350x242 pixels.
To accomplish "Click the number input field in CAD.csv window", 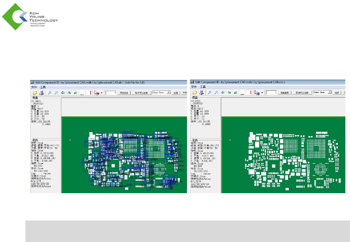I will 271,92.
